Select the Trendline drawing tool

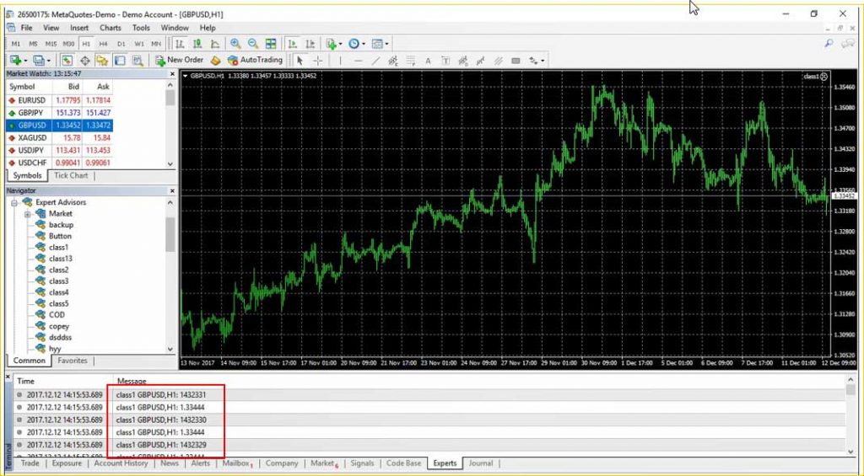(375, 61)
